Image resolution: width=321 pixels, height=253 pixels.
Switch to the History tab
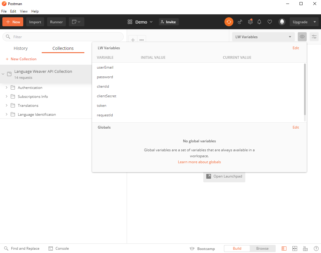pyautogui.click(x=21, y=48)
